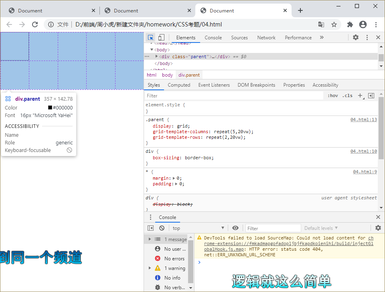This screenshot has width=385, height=292.
Task: Close the second Document tab
Action: click(x=189, y=10)
